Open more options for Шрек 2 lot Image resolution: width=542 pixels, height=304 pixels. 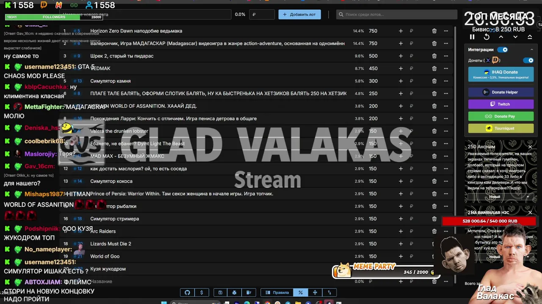(x=446, y=56)
